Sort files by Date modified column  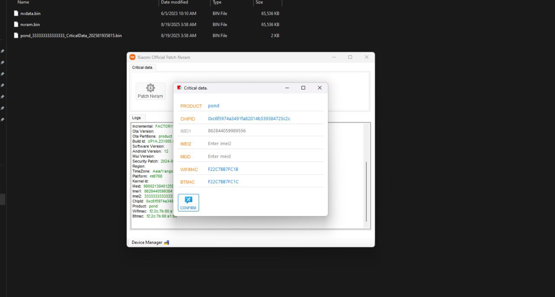pyautogui.click(x=174, y=3)
